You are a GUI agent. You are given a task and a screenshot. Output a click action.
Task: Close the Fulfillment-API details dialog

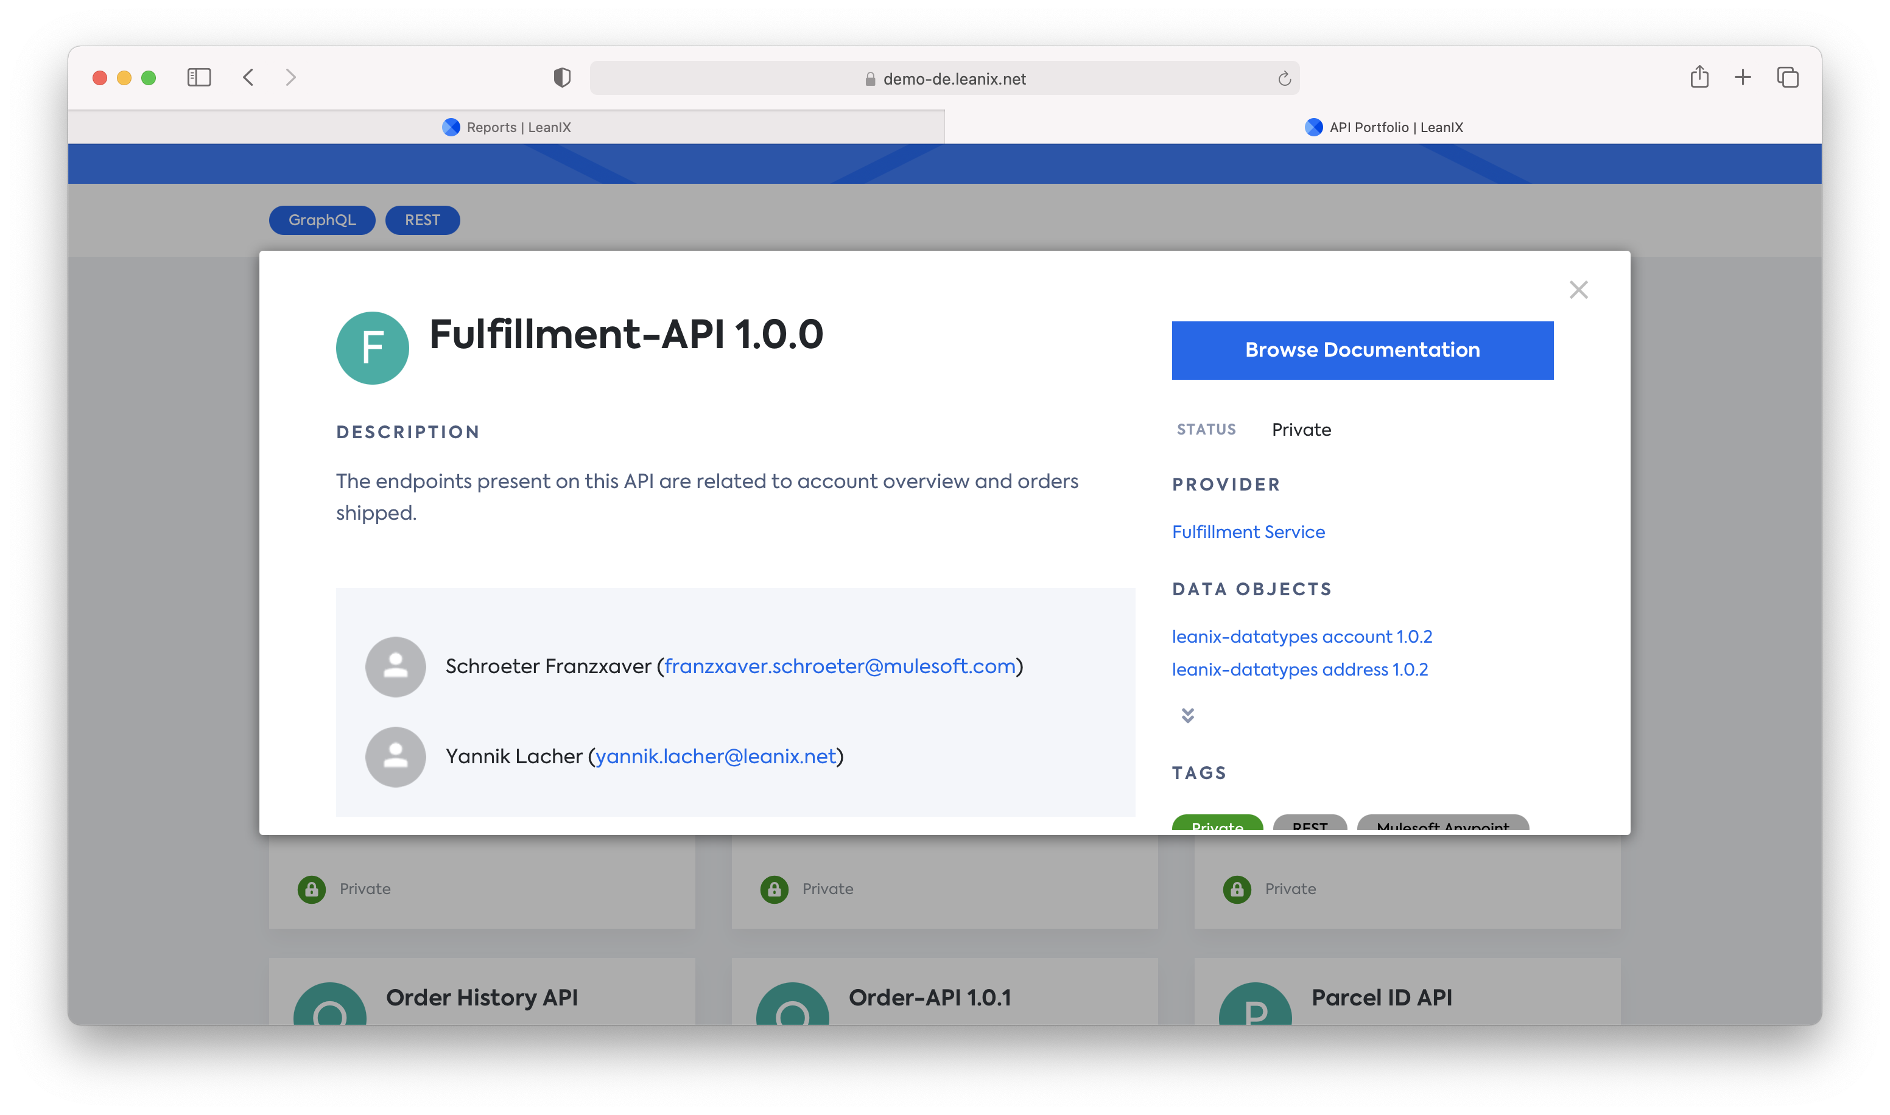click(x=1578, y=290)
